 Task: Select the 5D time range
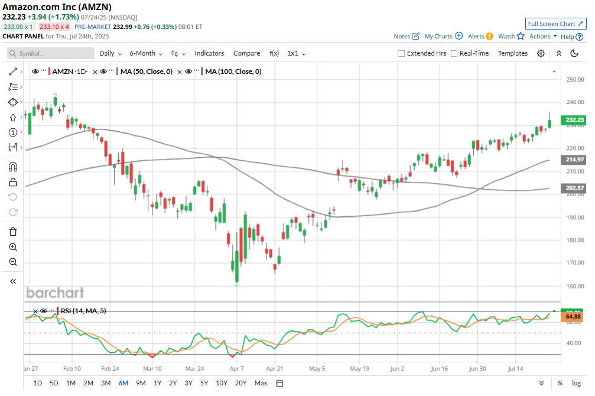(54, 383)
